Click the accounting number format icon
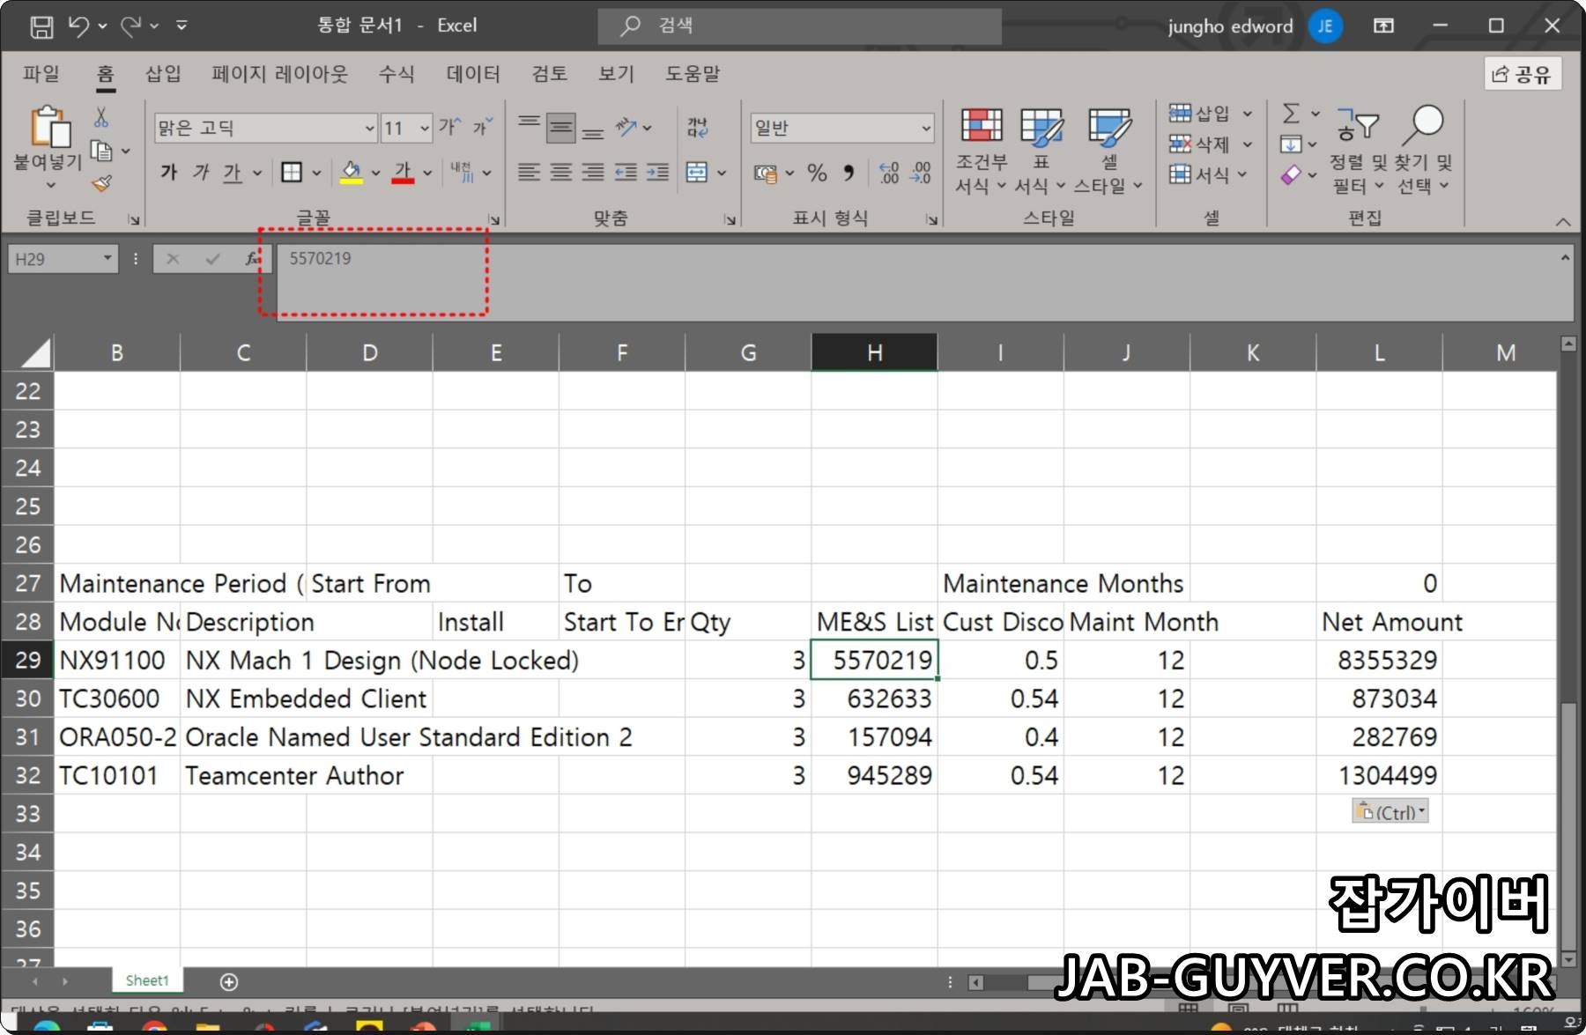 click(x=766, y=173)
